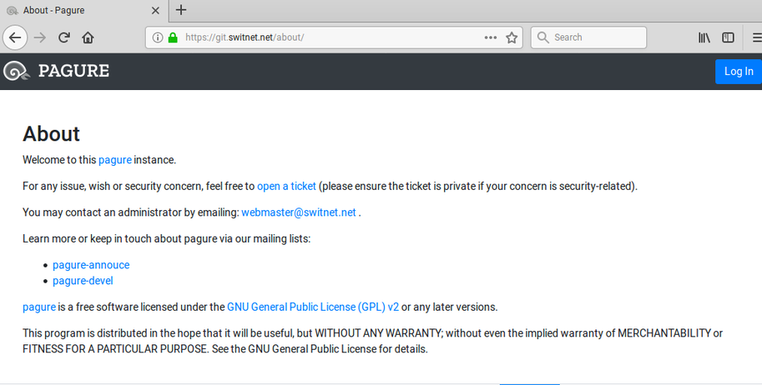The width and height of the screenshot is (762, 385).
Task: Open the PAGURE header title link
Action: 73,71
